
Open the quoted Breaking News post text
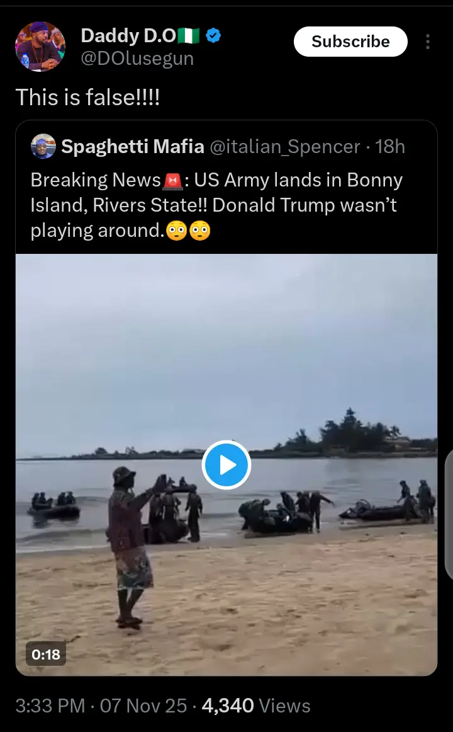(216, 205)
